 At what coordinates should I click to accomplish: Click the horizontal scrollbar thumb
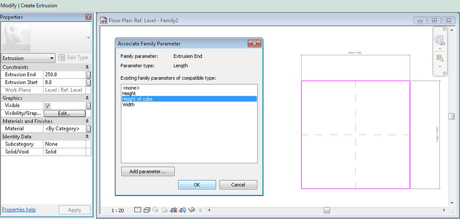[x=327, y=210]
